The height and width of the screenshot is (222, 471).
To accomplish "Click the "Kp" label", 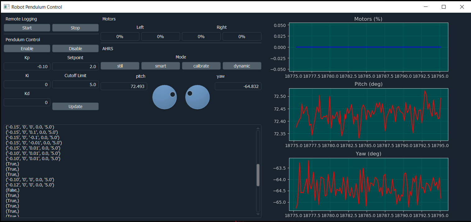I will pos(27,58).
